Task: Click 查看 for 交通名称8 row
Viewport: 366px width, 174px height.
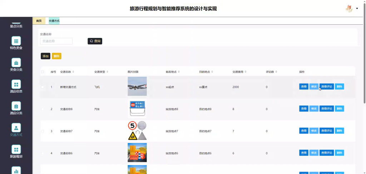Action: coord(304,109)
